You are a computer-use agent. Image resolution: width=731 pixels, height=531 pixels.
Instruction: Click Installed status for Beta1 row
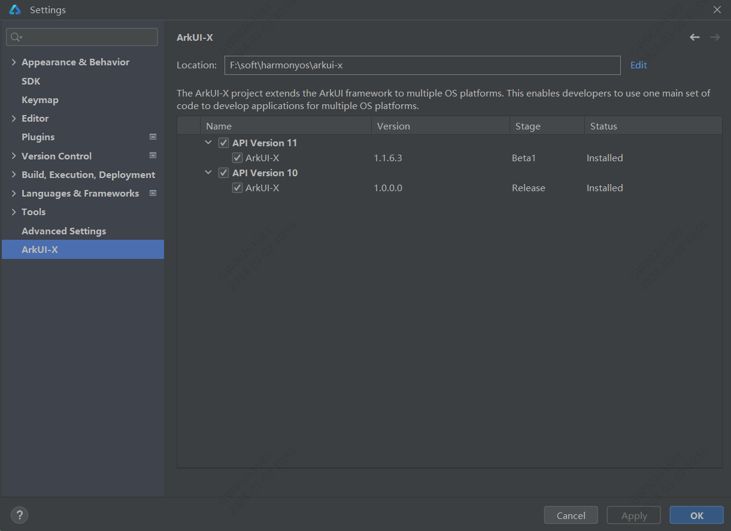605,158
